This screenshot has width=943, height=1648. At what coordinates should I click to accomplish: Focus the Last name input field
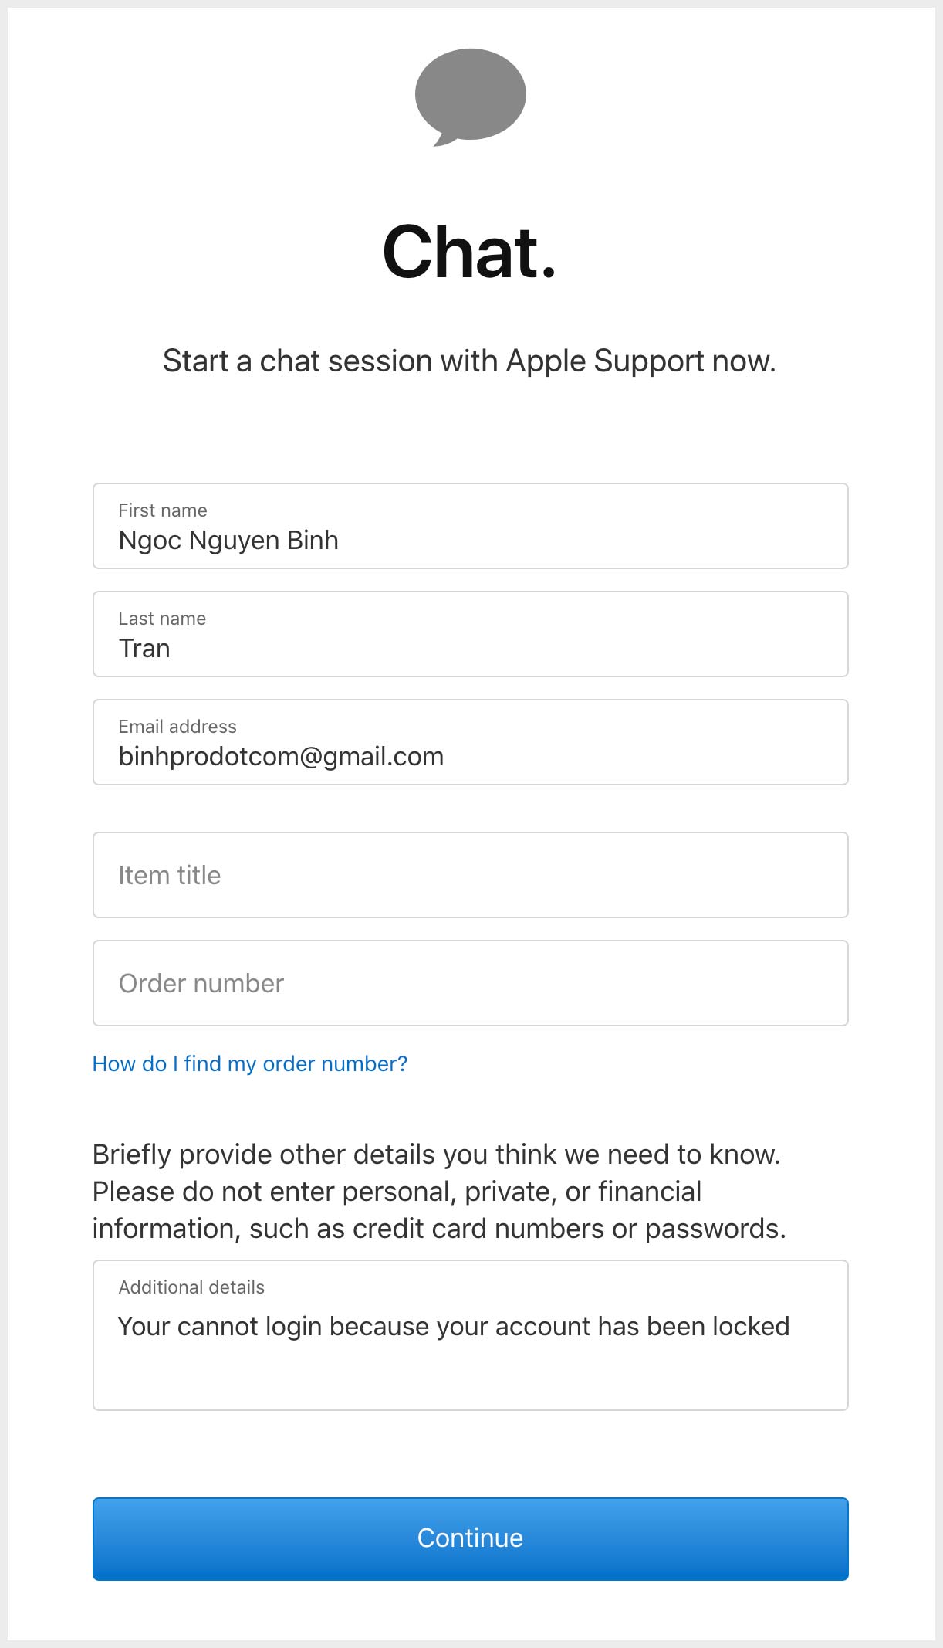tap(471, 634)
